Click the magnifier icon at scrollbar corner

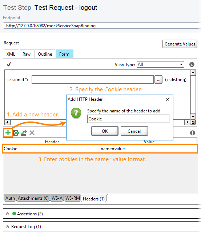[193, 122]
